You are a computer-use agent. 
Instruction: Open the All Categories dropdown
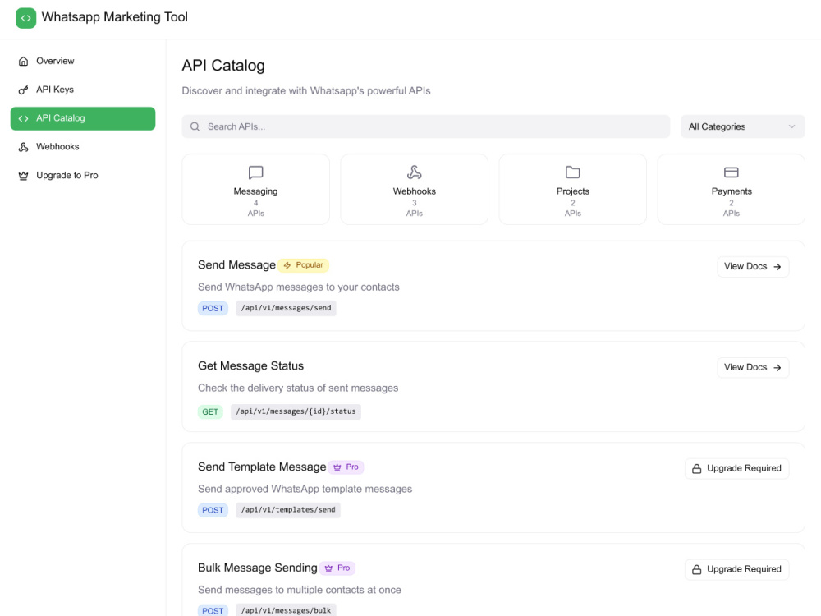coord(742,126)
